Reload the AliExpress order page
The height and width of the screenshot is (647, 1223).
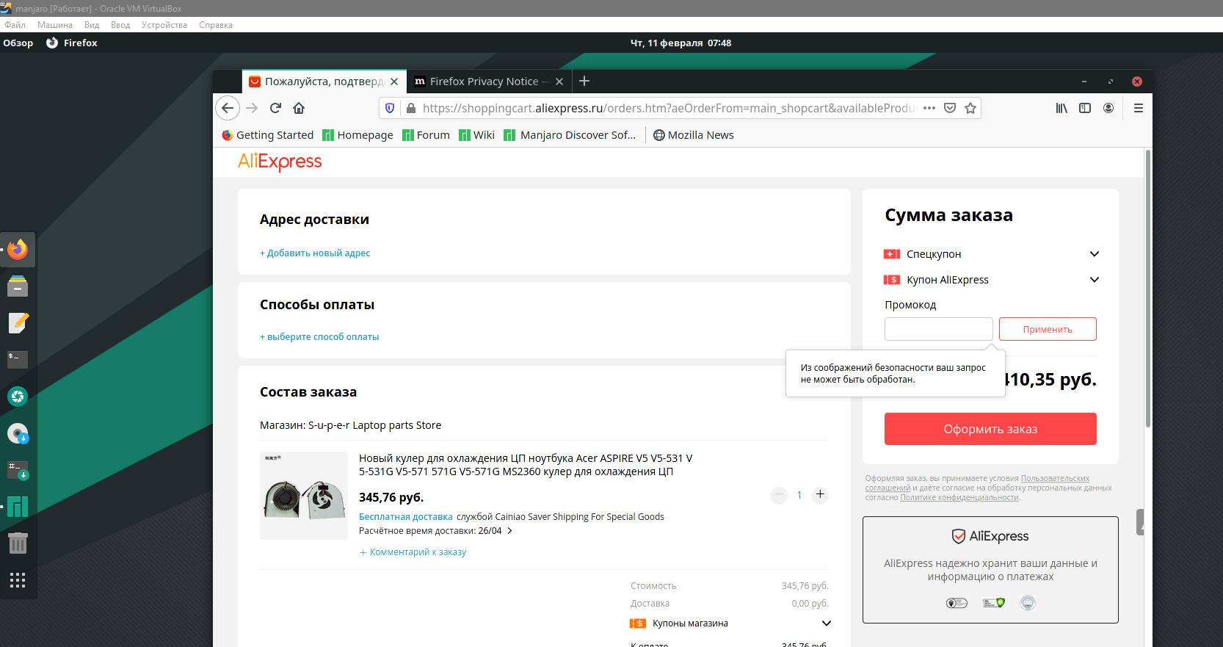click(275, 108)
